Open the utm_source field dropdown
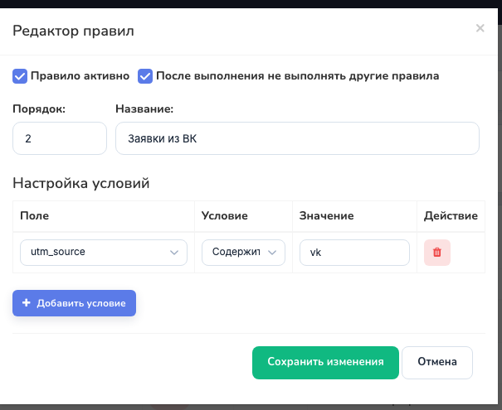 [x=104, y=253]
